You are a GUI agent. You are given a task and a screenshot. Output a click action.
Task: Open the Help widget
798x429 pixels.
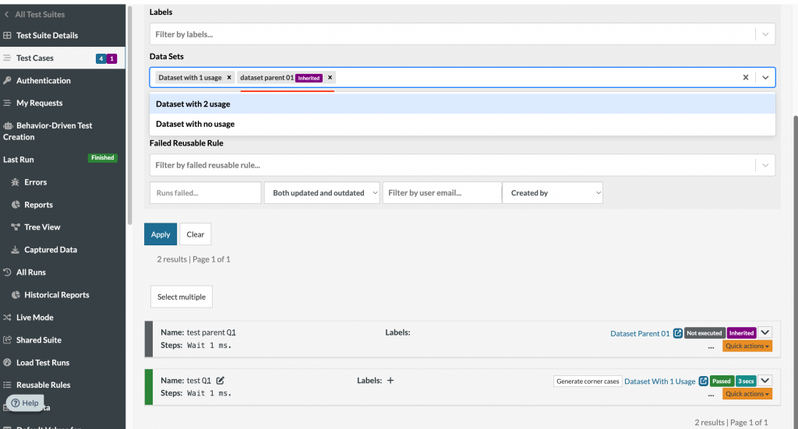[25, 403]
